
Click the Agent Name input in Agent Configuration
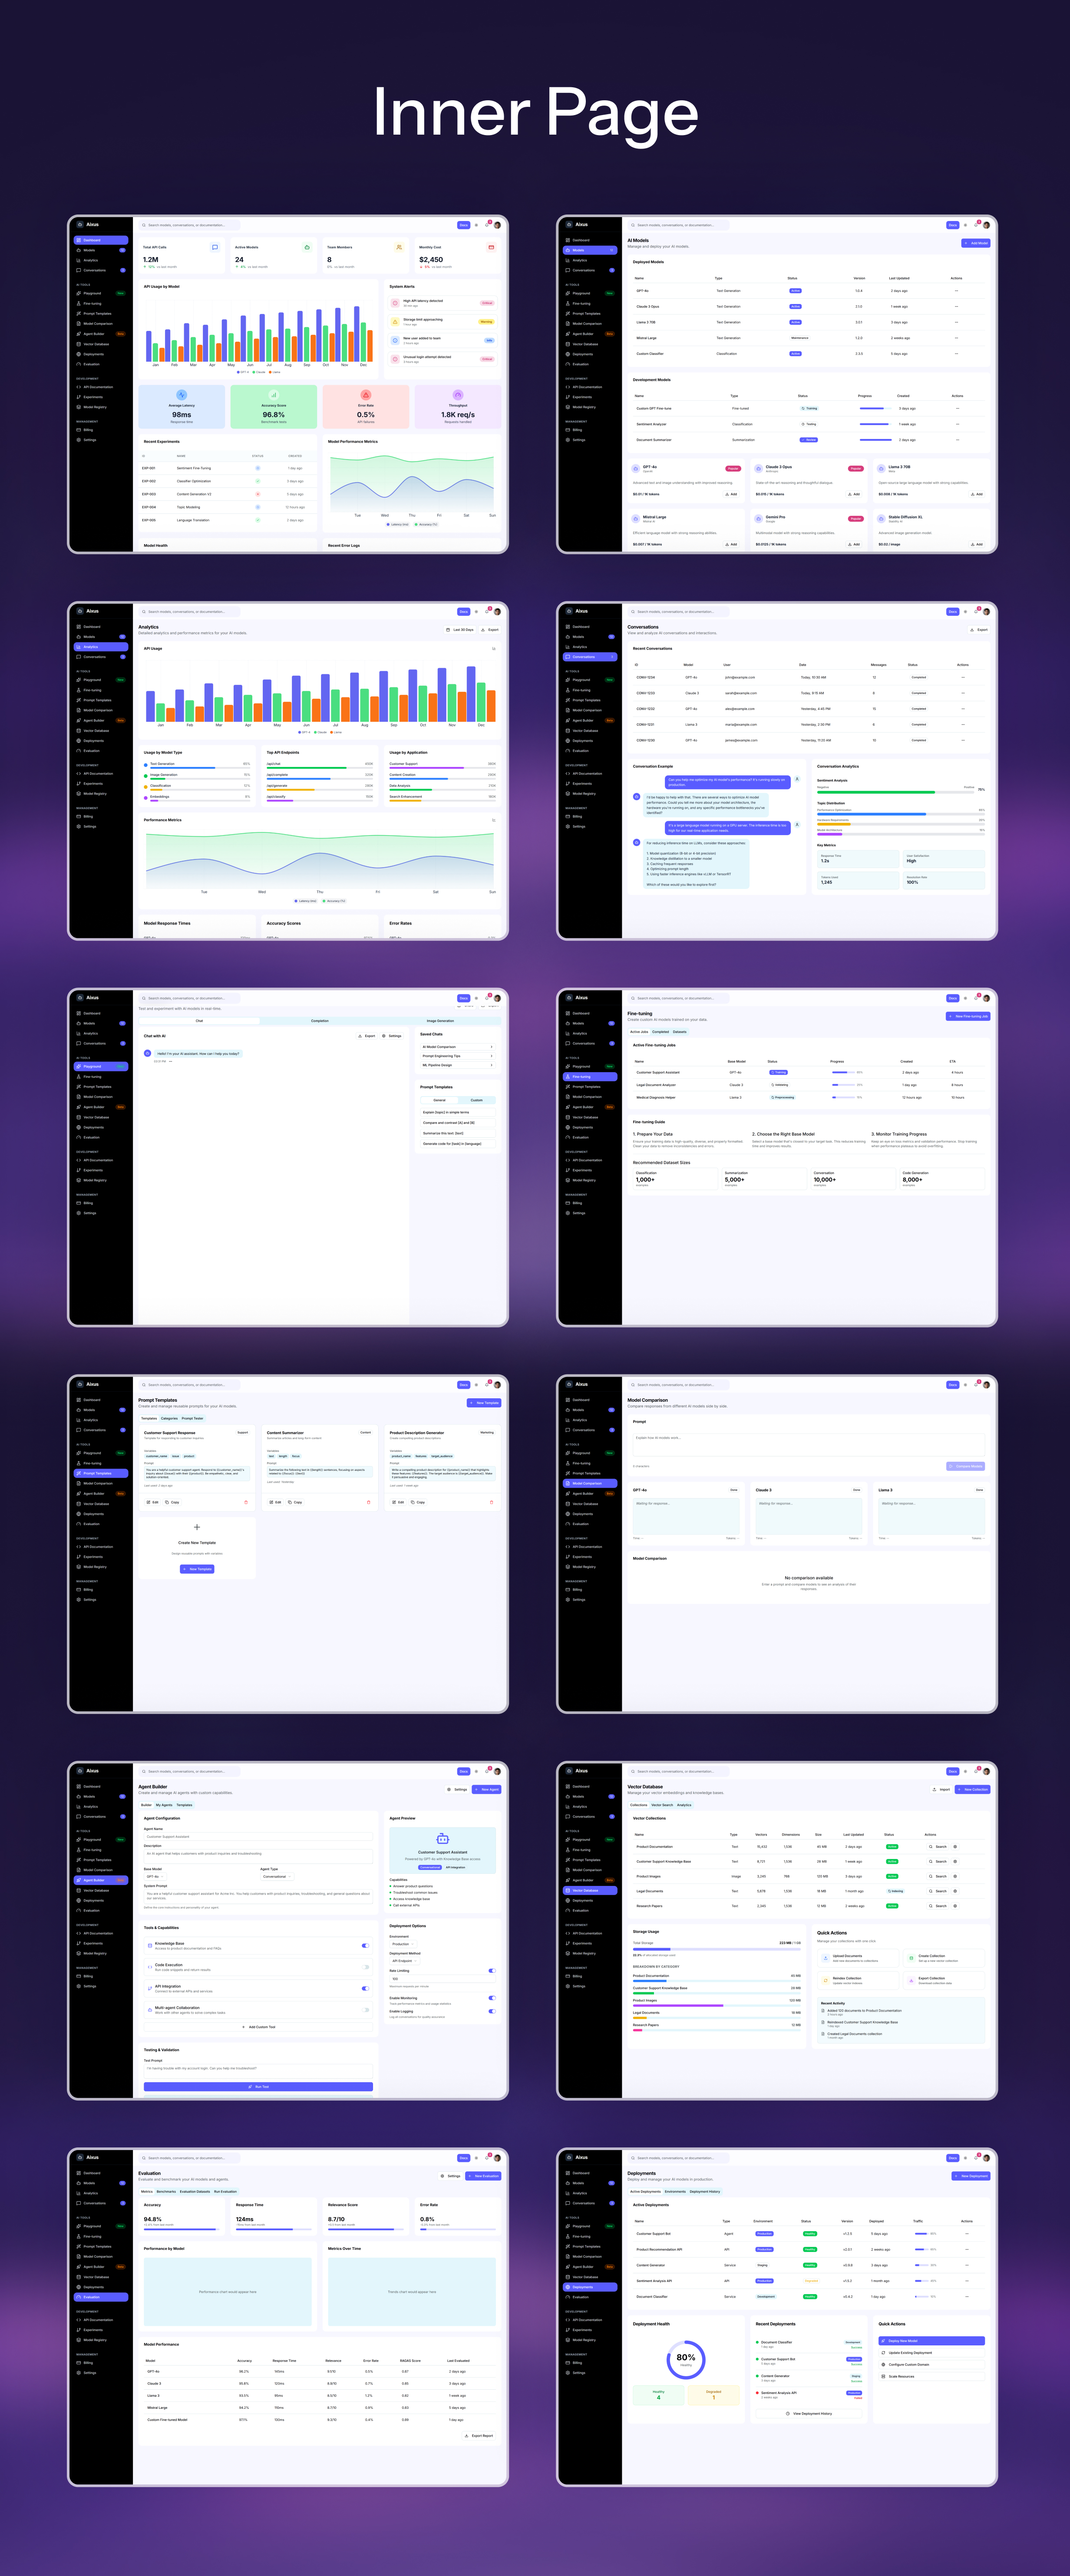tap(258, 1837)
